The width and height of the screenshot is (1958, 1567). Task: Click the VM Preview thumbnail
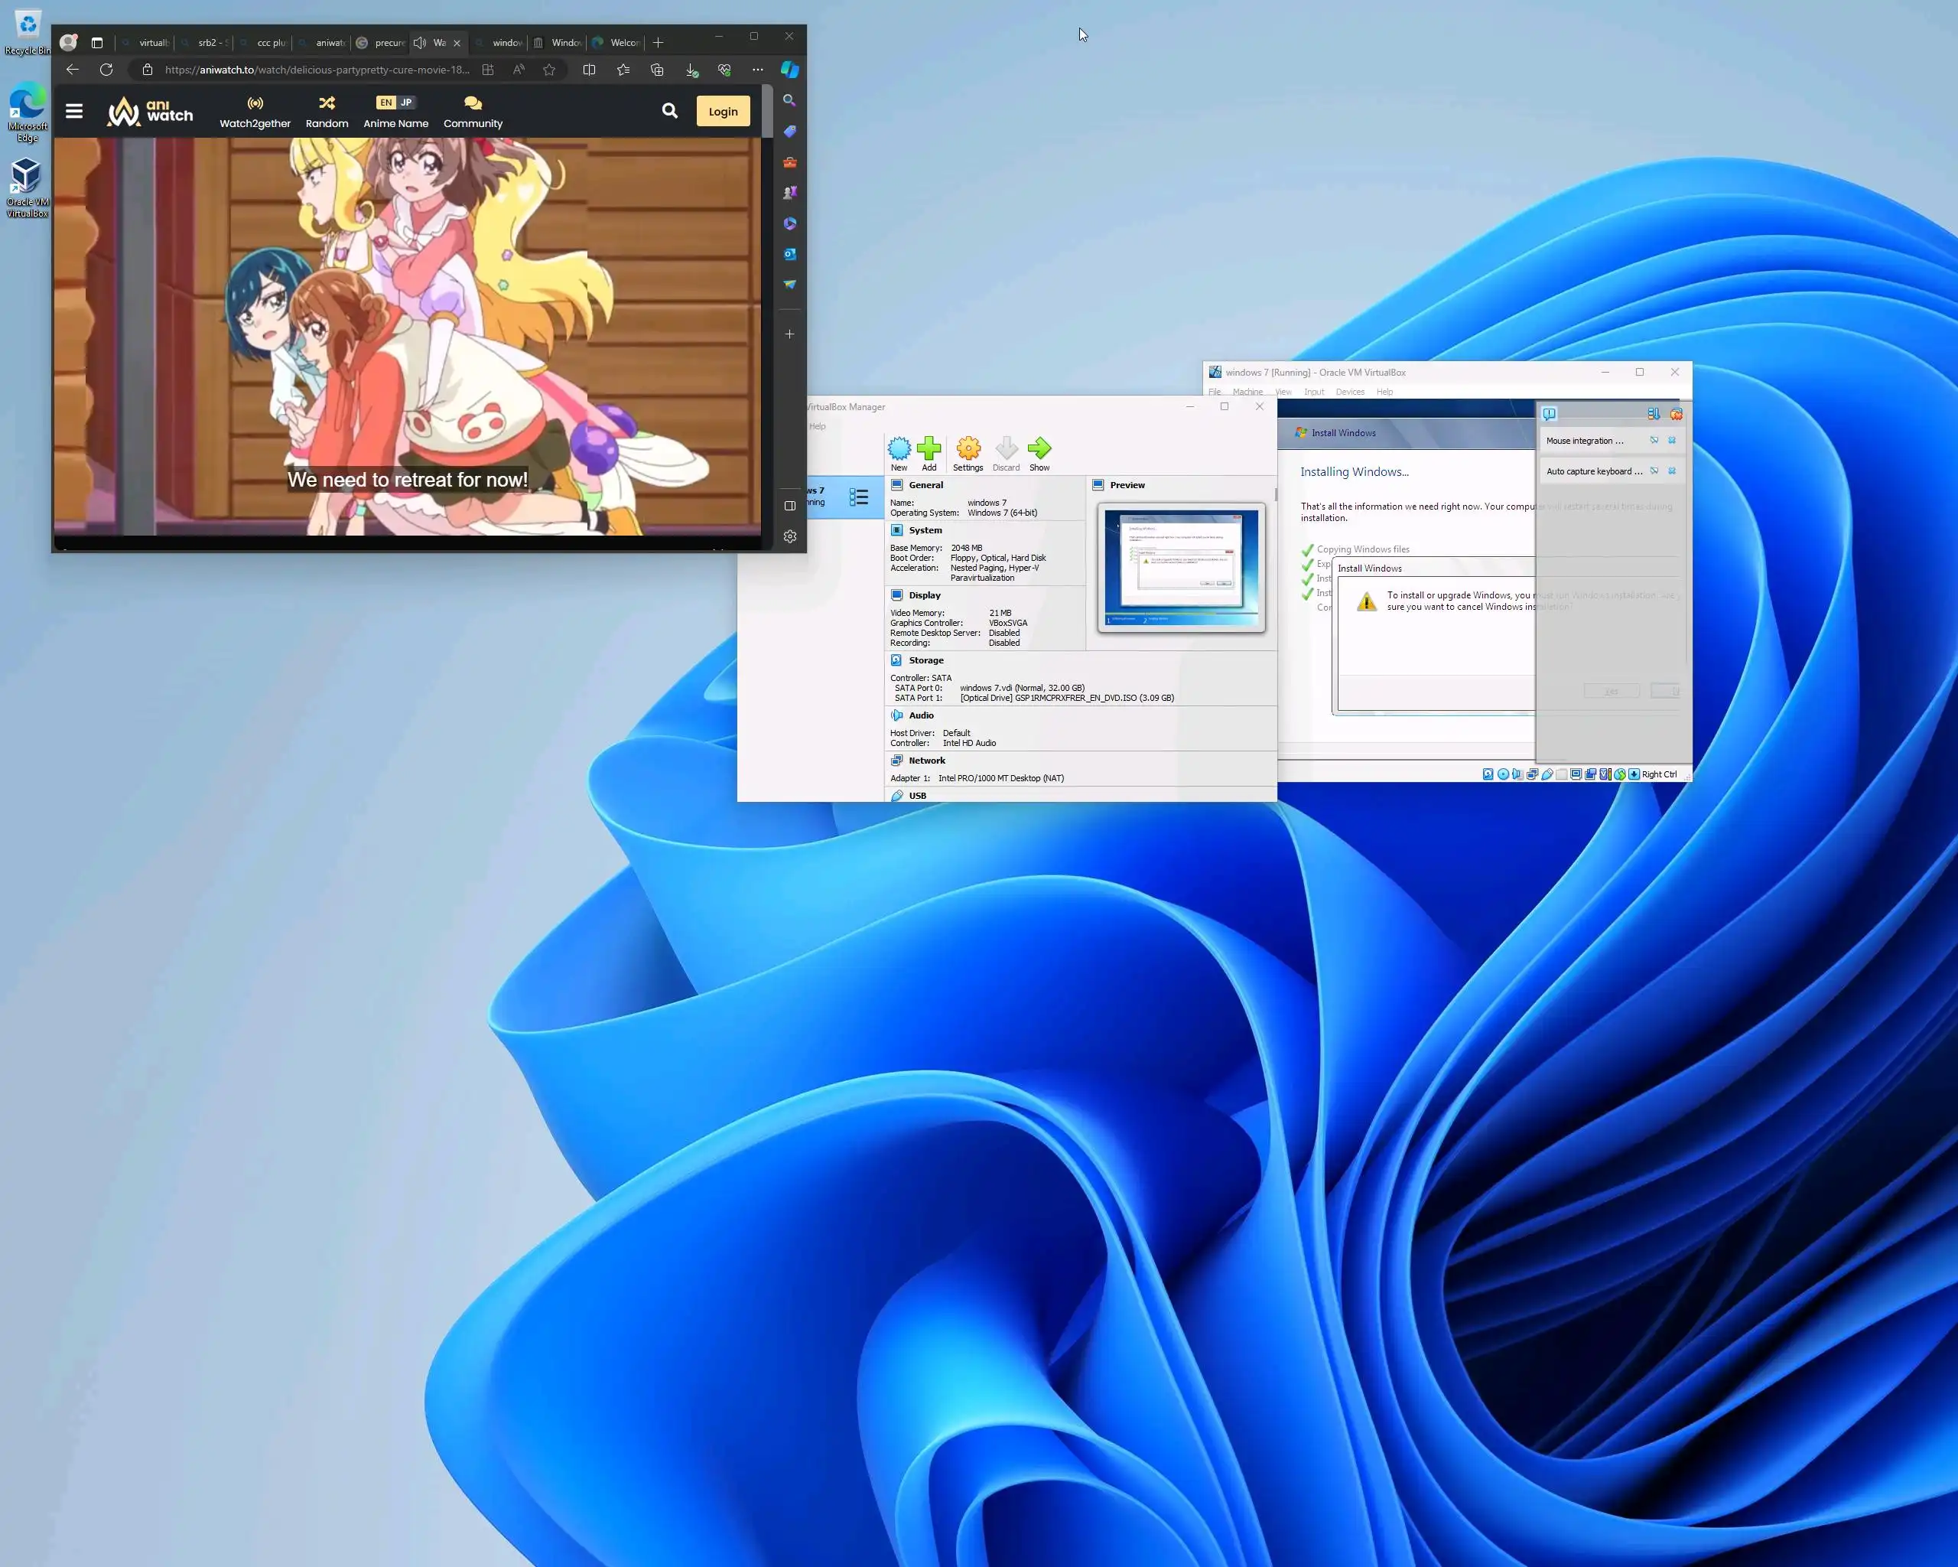coord(1181,567)
